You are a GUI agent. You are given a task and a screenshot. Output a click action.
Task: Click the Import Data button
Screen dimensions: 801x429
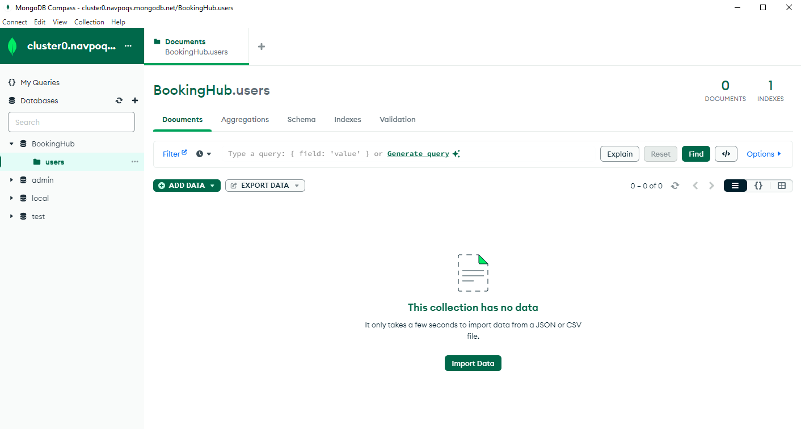pyautogui.click(x=473, y=363)
